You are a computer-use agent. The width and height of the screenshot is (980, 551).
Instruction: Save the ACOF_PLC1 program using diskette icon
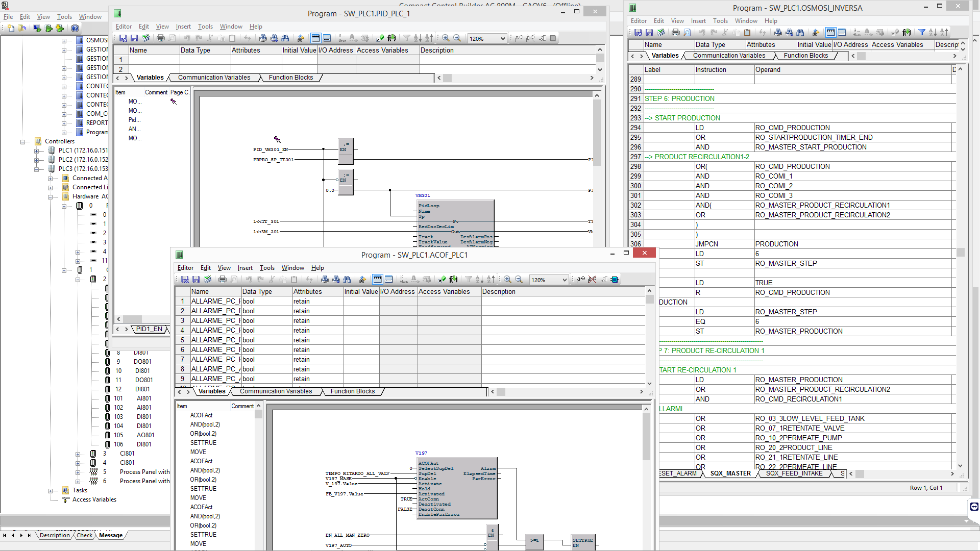tap(196, 280)
